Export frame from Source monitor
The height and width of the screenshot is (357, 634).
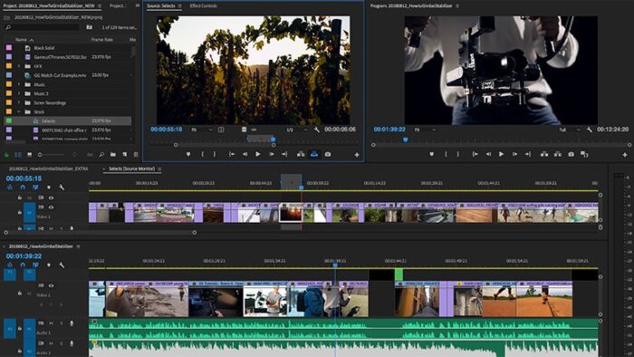[x=328, y=154]
